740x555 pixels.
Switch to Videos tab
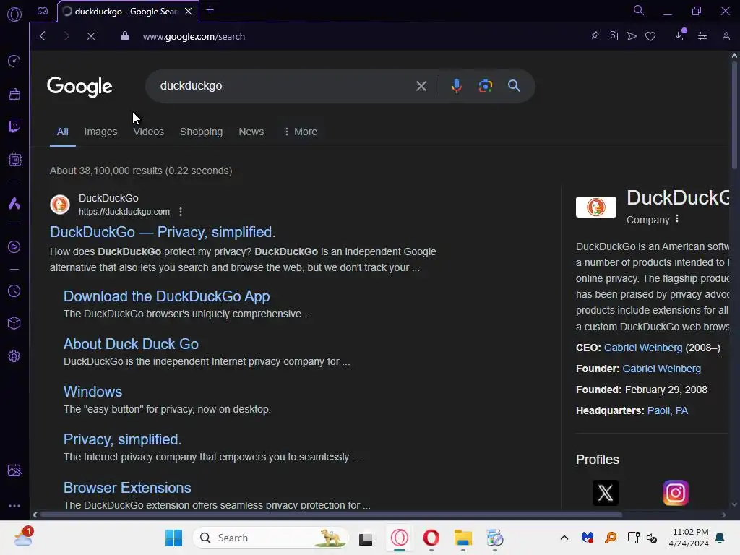click(x=148, y=132)
